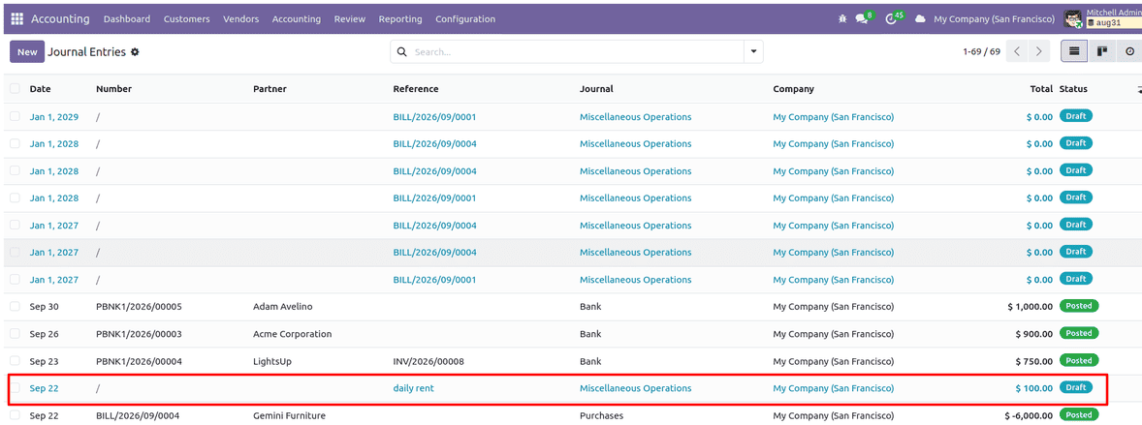Go to next page of records
This screenshot has height=425, width=1142.
click(1039, 51)
